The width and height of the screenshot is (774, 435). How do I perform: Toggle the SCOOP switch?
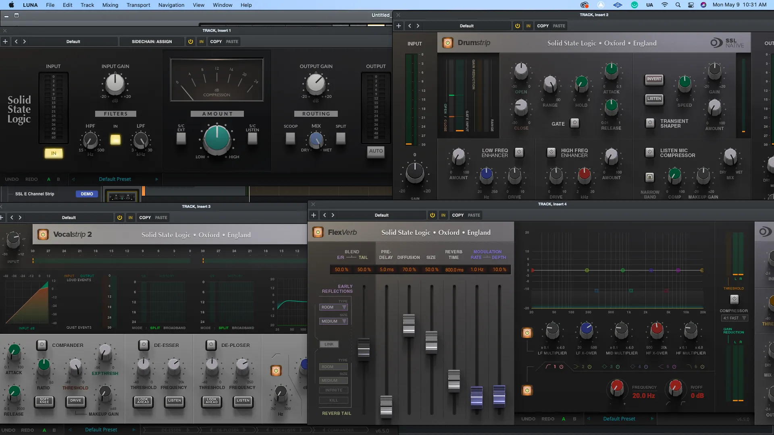(290, 138)
